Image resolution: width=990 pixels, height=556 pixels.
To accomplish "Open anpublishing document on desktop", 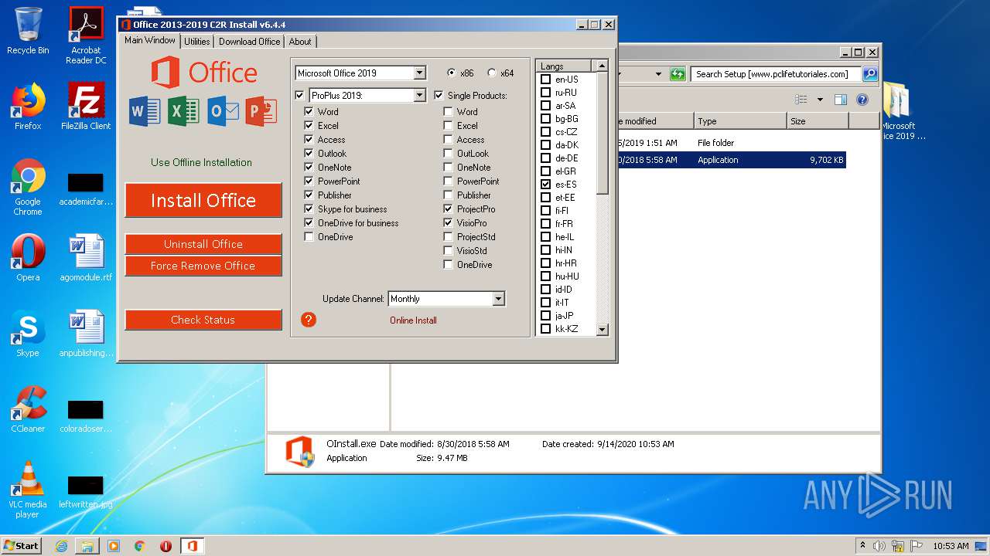I will pos(86,334).
